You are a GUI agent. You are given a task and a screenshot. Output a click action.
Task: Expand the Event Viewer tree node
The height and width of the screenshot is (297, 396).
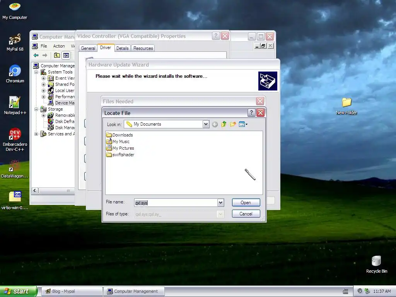point(43,78)
